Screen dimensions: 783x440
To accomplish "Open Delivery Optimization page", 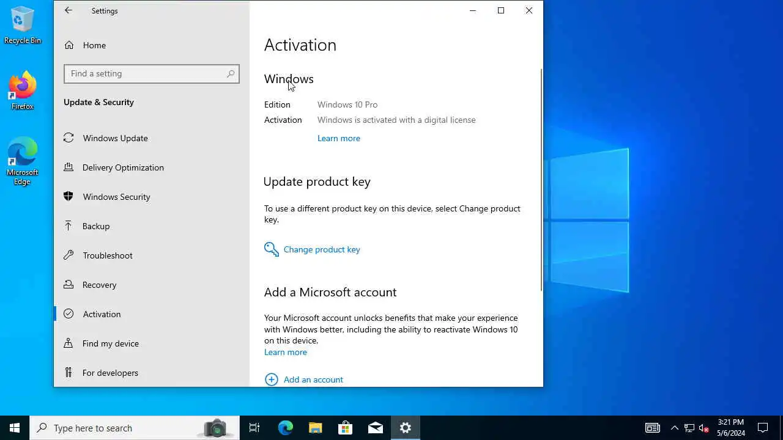I will point(152,167).
